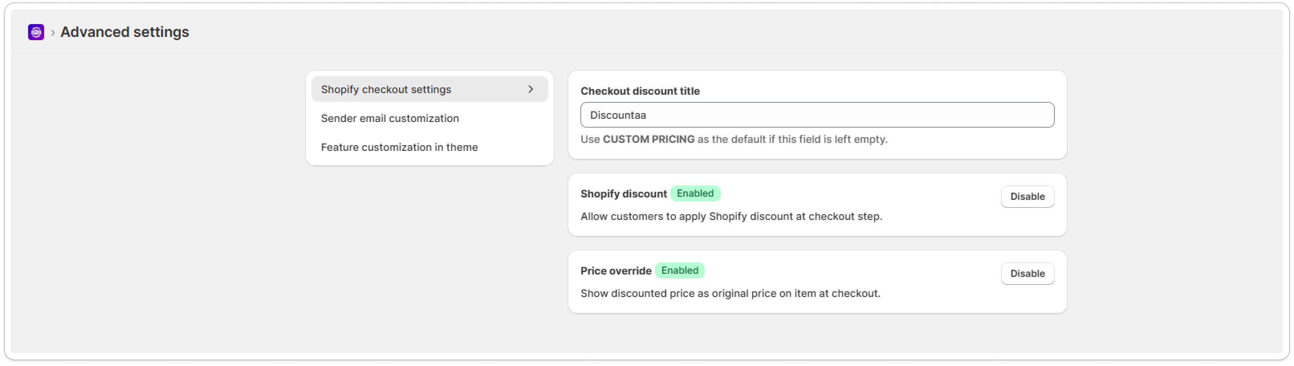Click the word Discountaa inside the text field

pos(618,116)
